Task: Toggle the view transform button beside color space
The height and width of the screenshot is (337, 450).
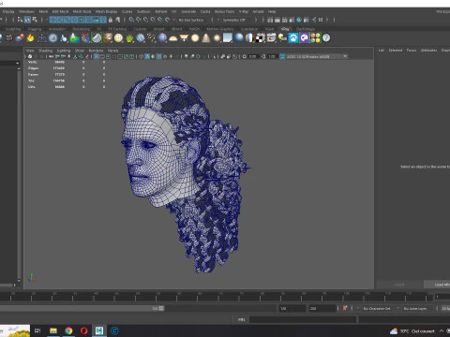Action: tap(282, 56)
